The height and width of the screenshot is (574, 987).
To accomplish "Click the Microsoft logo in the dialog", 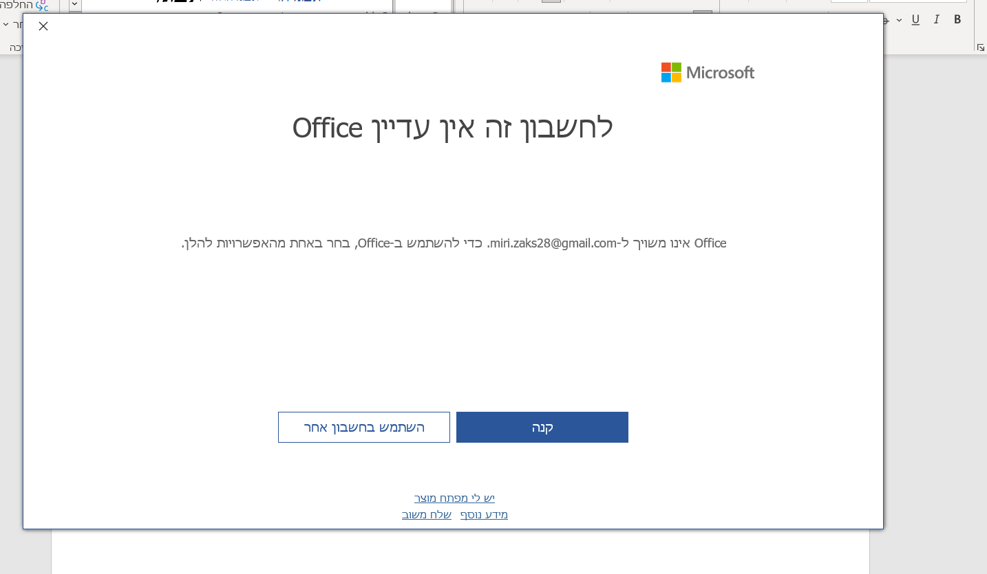I will tap(708, 72).
